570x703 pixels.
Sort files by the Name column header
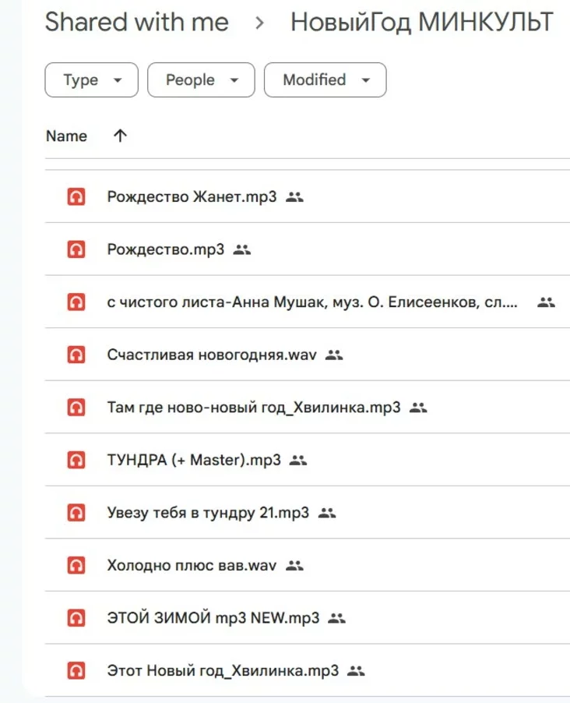(66, 136)
